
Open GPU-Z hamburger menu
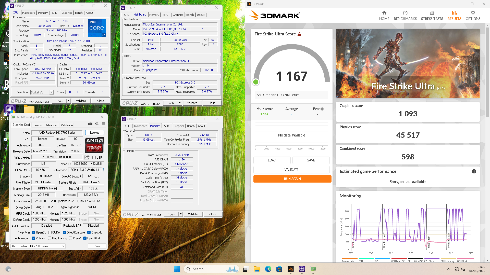click(x=103, y=124)
